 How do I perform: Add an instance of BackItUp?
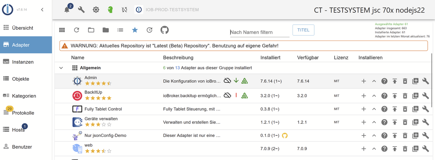point(364,96)
